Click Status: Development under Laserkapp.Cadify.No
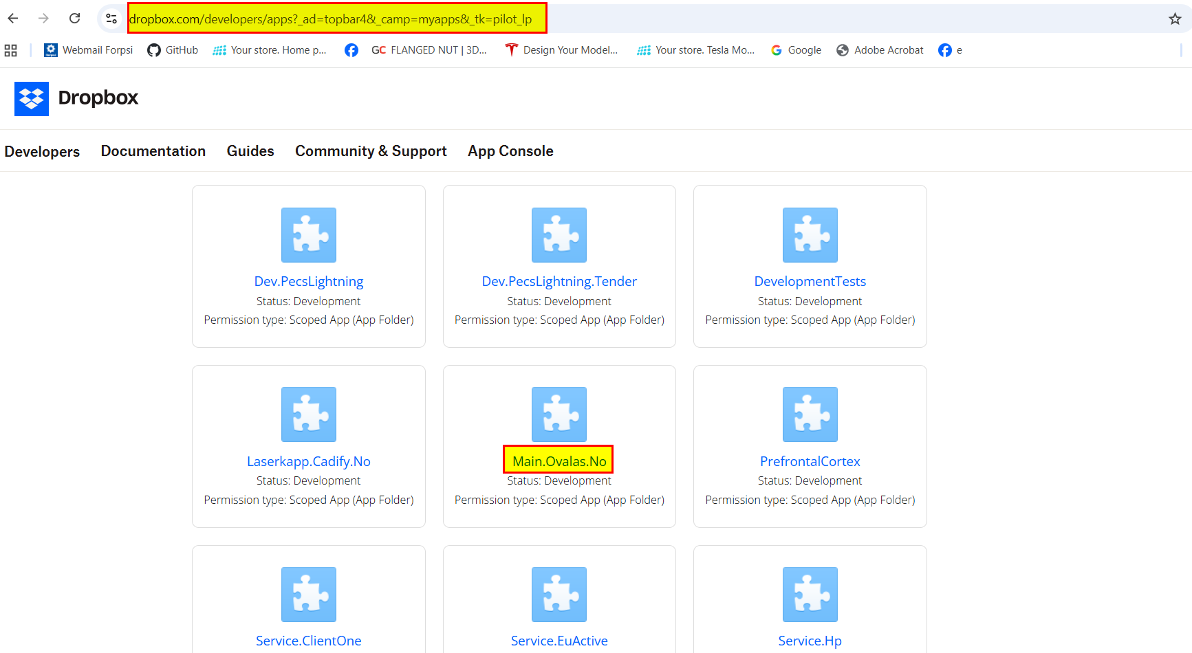Viewport: 1192px width, 653px height. [309, 480]
